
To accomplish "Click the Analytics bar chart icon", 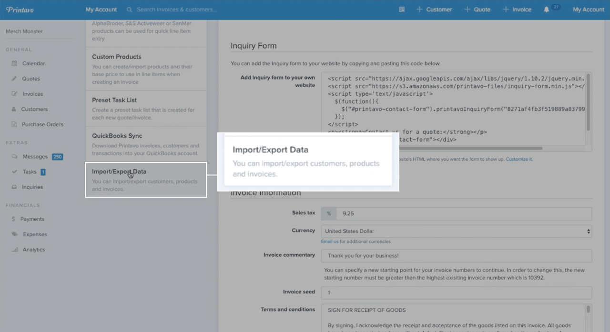I will coord(14,250).
